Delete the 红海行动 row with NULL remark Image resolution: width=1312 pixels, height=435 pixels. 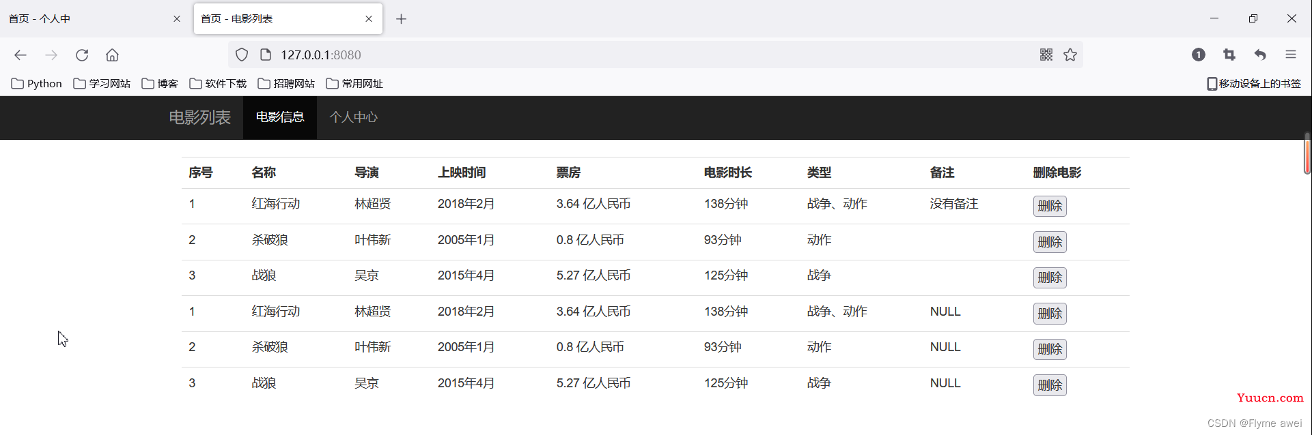(x=1050, y=314)
